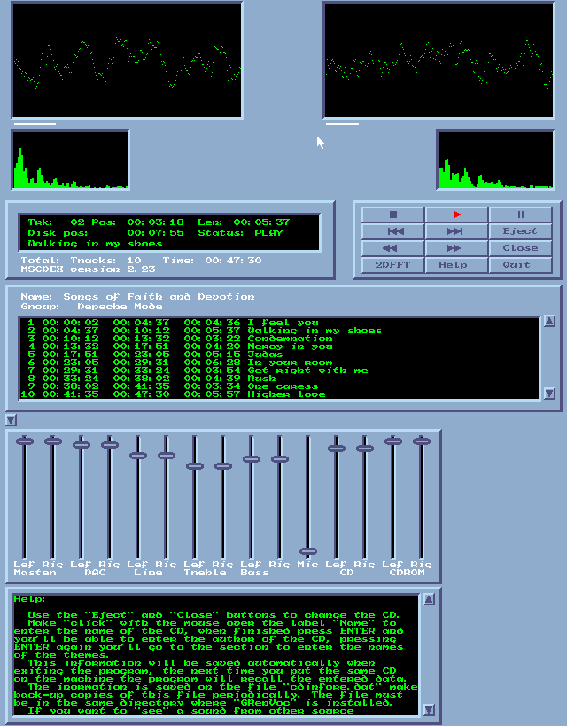The width and height of the screenshot is (567, 726).
Task: Fast forward with the double-right-arrow button
Action: (x=456, y=247)
